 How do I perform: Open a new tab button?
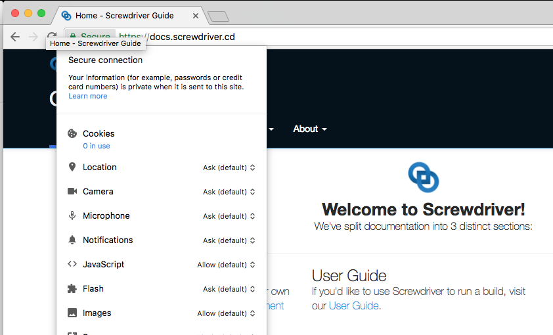(x=218, y=16)
